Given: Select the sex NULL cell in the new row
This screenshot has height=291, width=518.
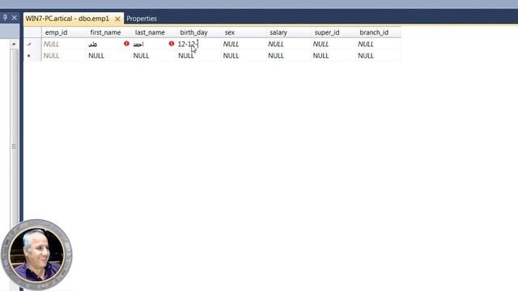Looking at the screenshot, I should click(x=244, y=56).
